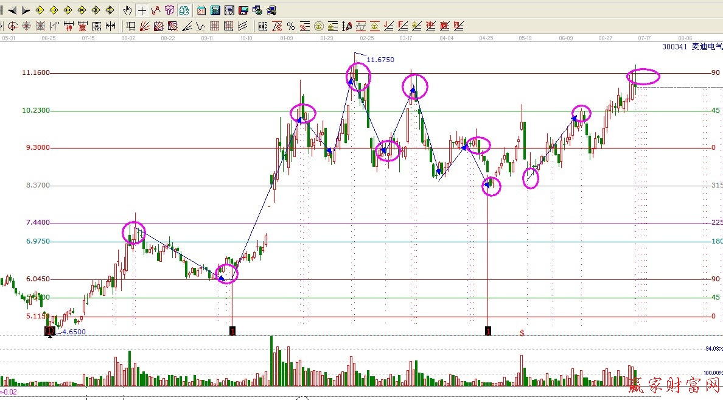Click the red $ marker on the timeline

522,333
